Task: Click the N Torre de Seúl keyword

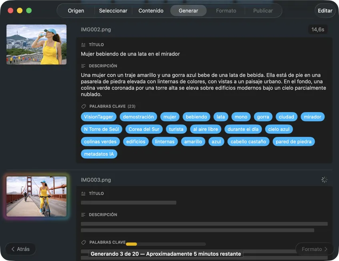Action: (101, 129)
